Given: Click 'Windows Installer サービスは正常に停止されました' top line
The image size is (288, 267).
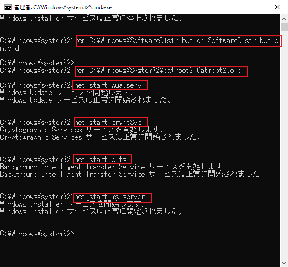Looking at the screenshot, I should (91, 19).
